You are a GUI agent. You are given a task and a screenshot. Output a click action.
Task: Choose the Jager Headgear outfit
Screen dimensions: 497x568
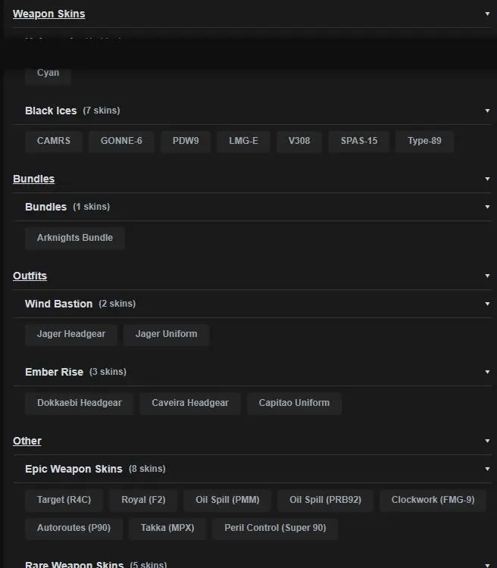pyautogui.click(x=71, y=334)
